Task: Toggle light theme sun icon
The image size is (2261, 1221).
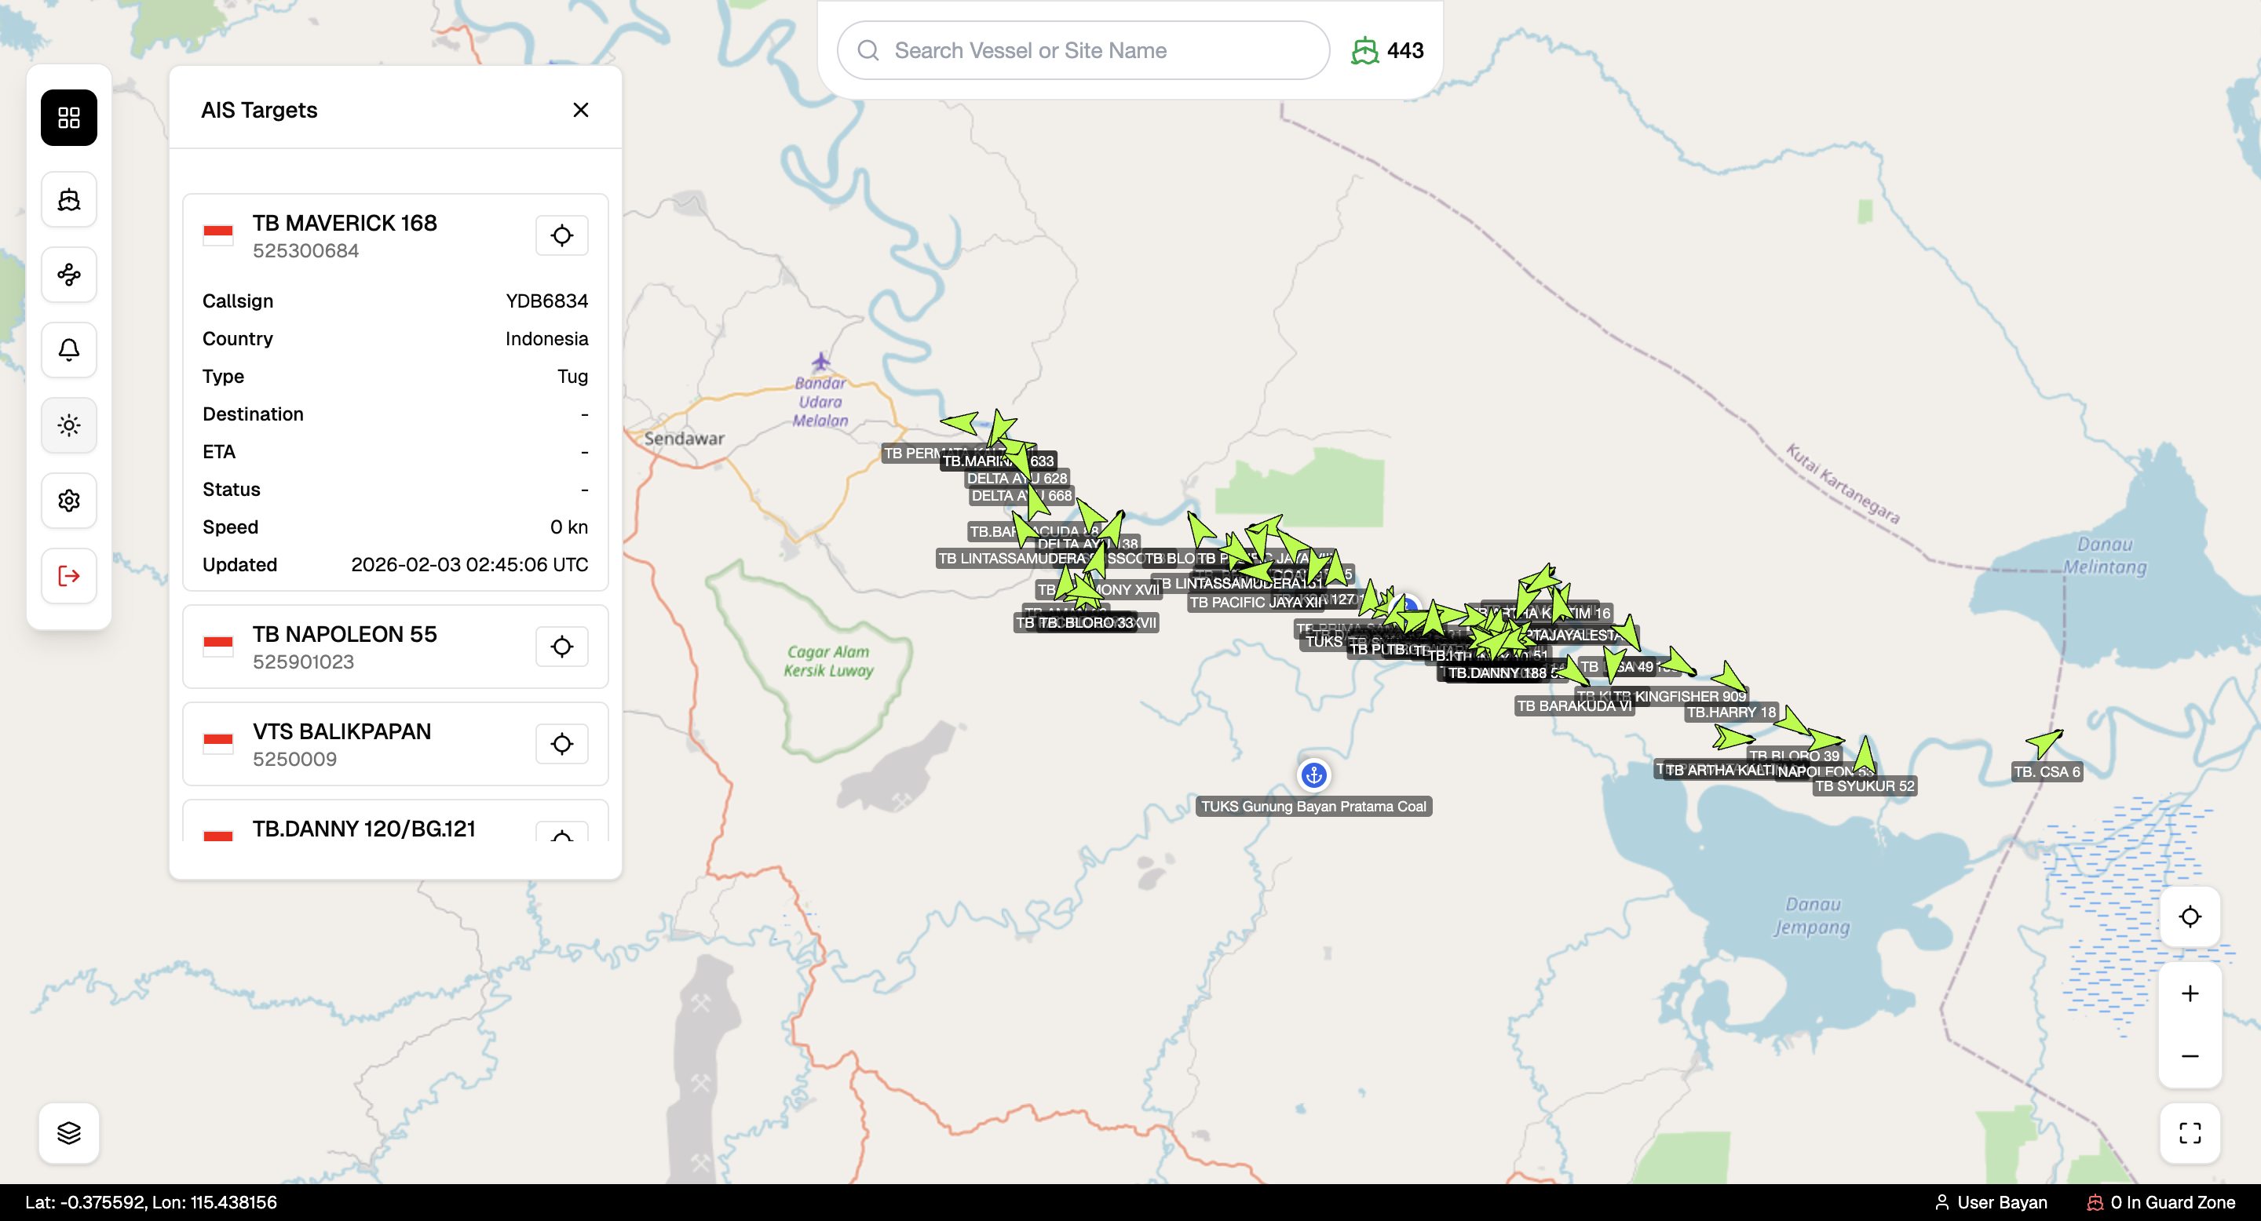Action: pyautogui.click(x=68, y=425)
